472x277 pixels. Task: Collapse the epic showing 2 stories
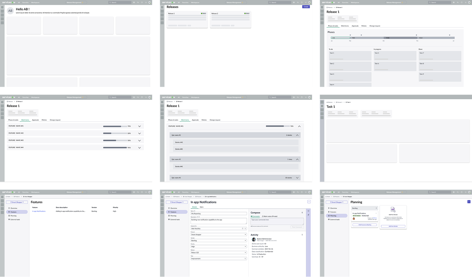pos(297,135)
